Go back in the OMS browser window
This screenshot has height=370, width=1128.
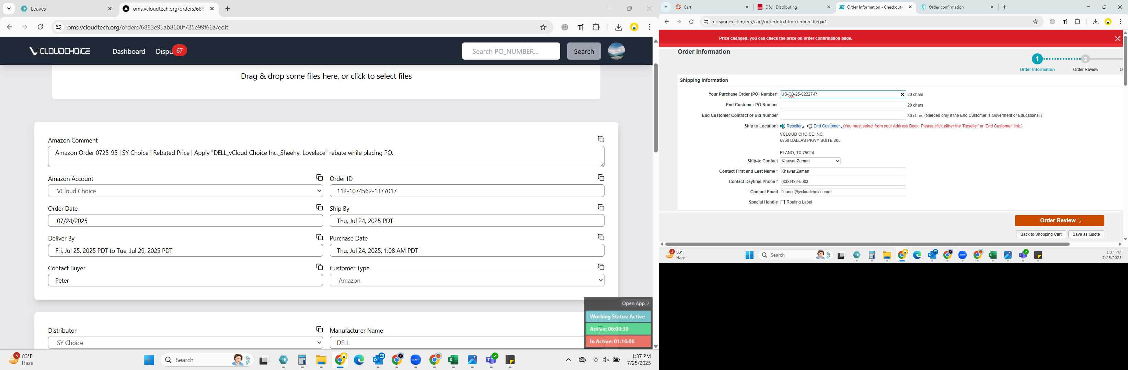coord(10,27)
